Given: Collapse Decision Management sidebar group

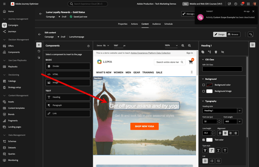Looking at the screenshot, I should click(4, 40).
